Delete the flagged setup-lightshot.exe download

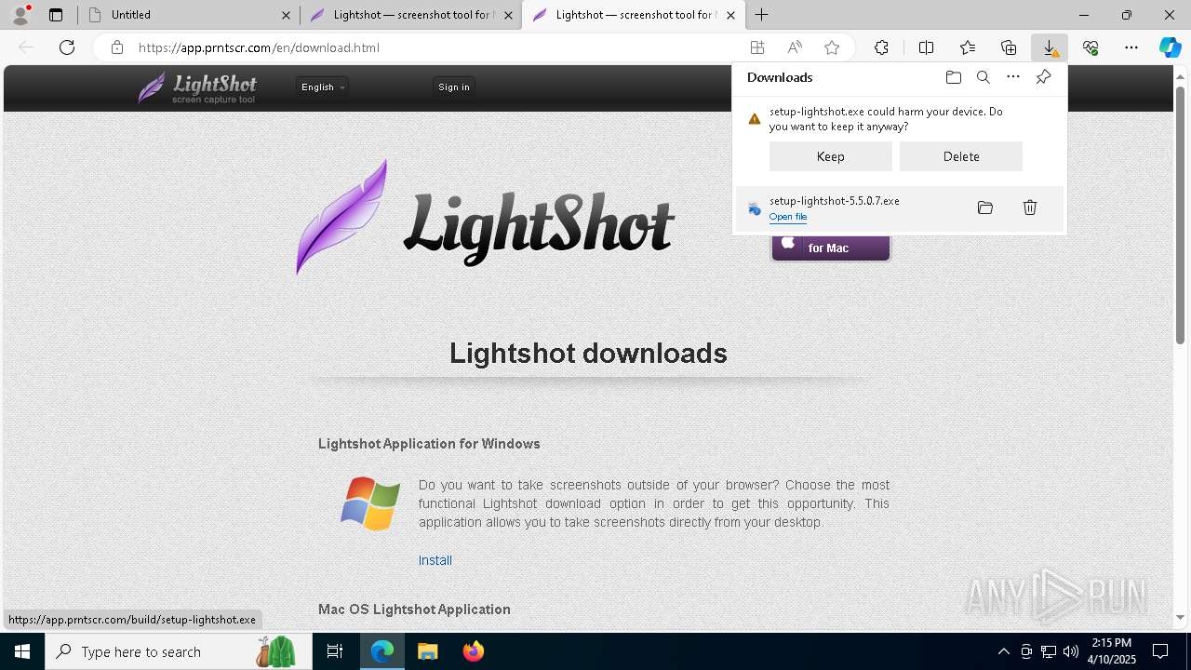(961, 156)
